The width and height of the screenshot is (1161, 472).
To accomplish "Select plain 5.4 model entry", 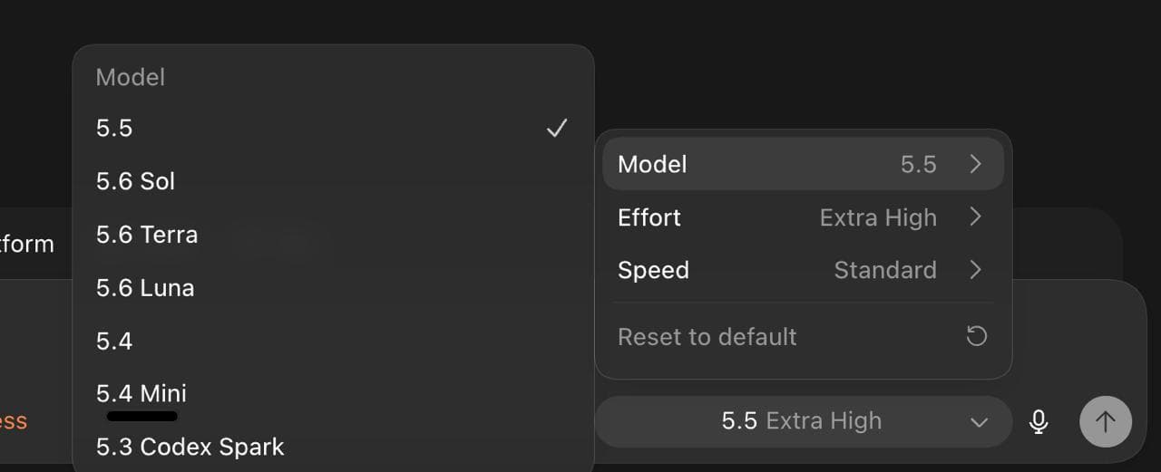I will 333,341.
